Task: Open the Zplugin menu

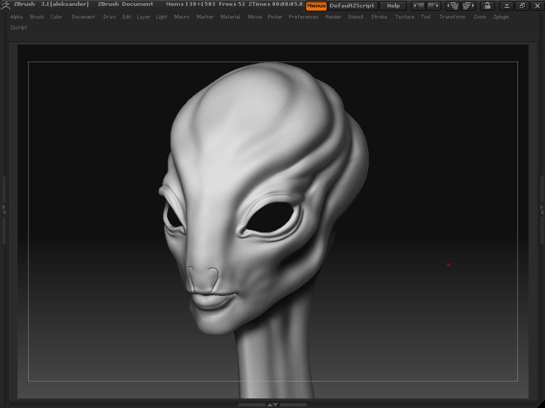Action: click(x=501, y=16)
